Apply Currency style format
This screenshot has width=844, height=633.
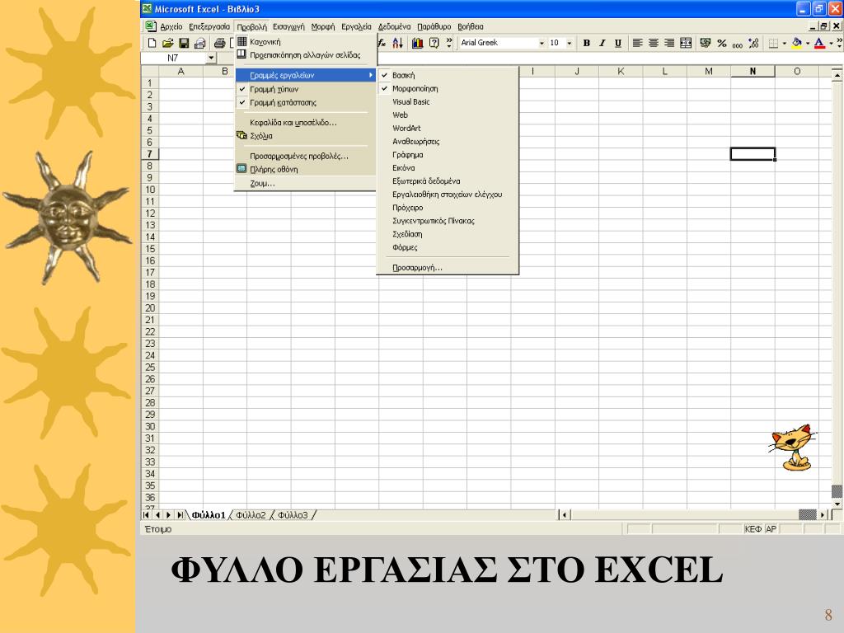click(706, 43)
